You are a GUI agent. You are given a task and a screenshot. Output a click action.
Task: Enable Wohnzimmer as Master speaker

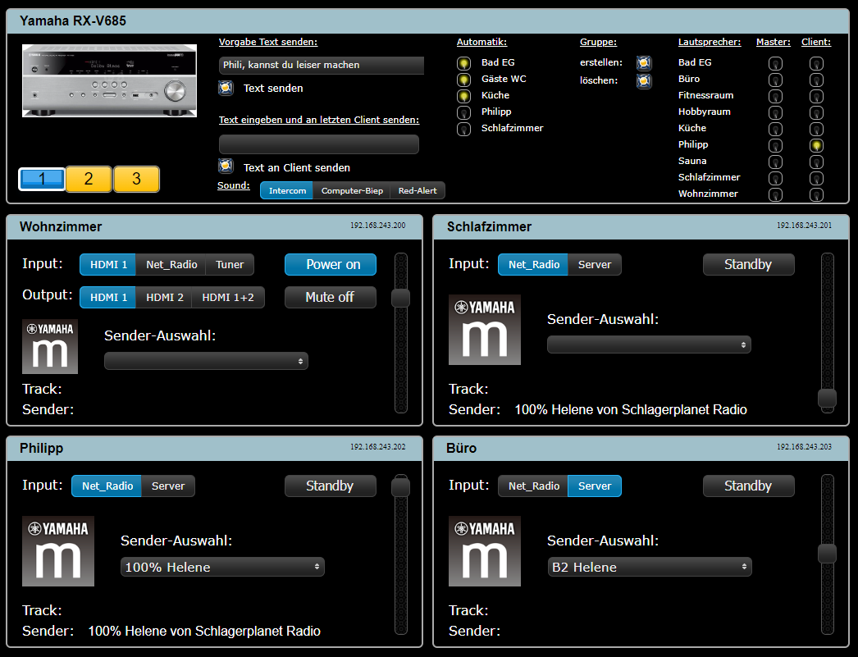775,194
